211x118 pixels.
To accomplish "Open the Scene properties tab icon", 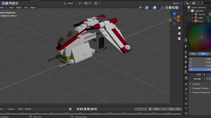I will [x=186, y=67].
